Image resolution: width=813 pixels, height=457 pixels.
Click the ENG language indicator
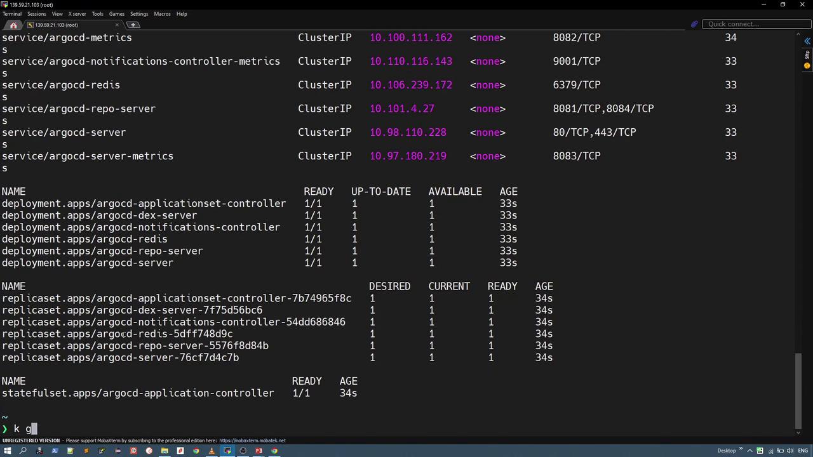point(803,451)
